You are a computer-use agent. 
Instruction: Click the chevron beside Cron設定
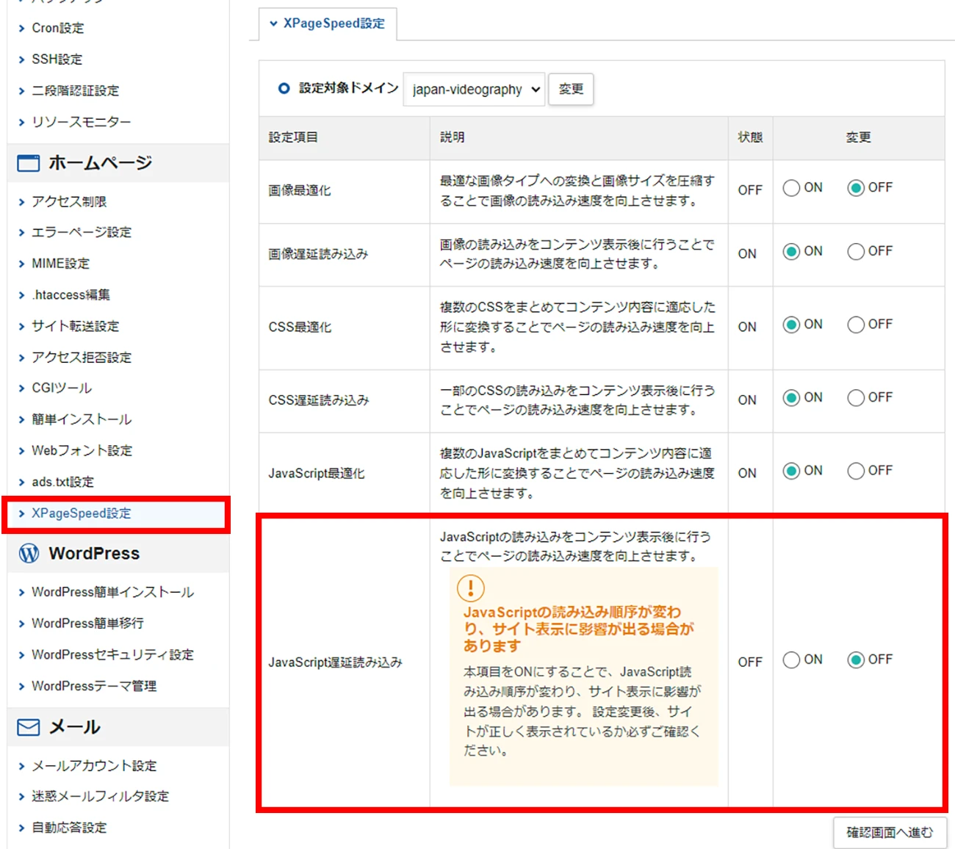[x=21, y=29]
